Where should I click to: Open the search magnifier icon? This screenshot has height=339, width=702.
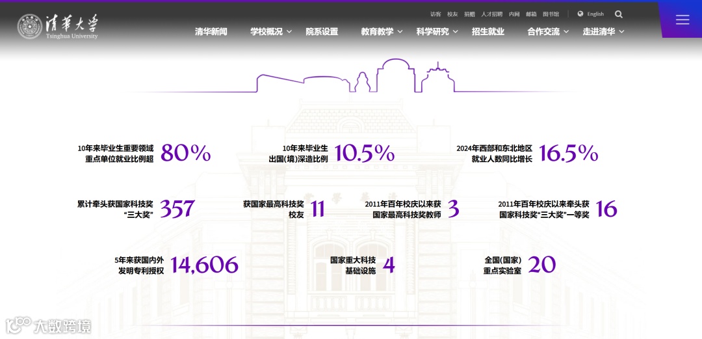(x=619, y=14)
